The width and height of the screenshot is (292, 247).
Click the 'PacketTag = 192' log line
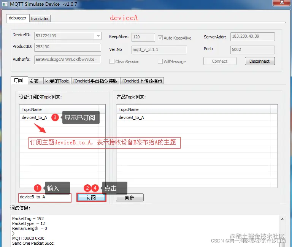(28, 218)
